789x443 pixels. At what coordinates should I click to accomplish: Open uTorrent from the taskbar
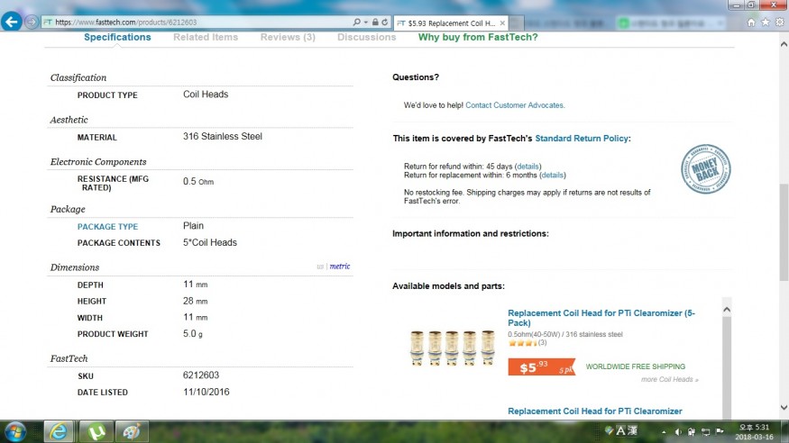click(96, 431)
